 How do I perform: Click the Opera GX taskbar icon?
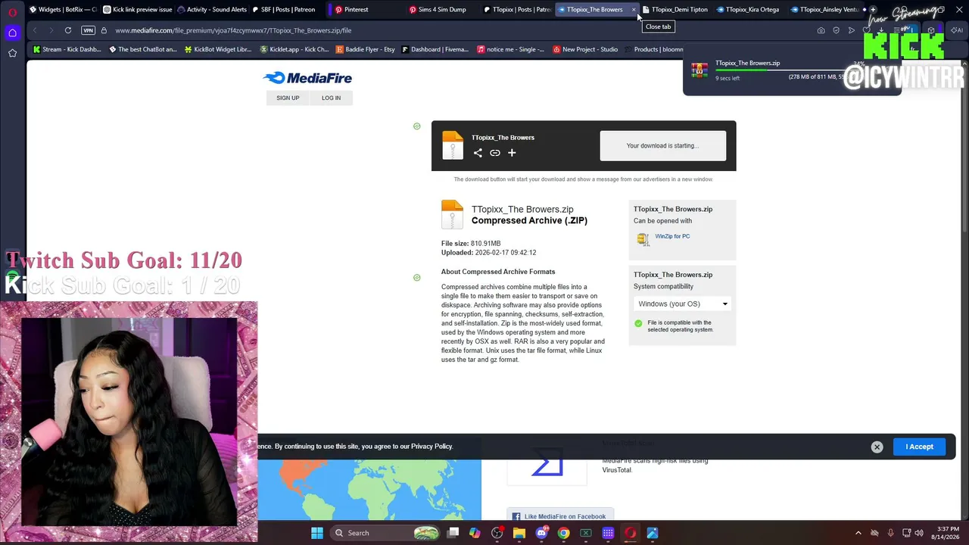630,533
